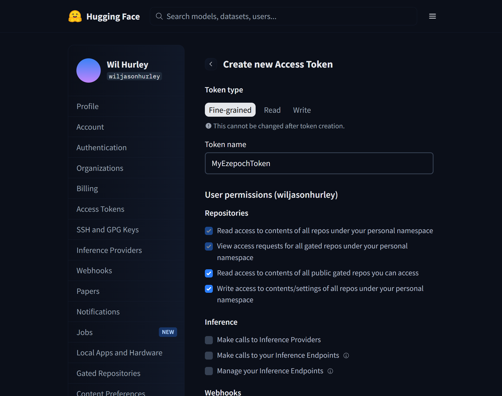The height and width of the screenshot is (396, 502).
Task: Click info icon next to Manage your Inference Endpoints
Action: (x=330, y=371)
